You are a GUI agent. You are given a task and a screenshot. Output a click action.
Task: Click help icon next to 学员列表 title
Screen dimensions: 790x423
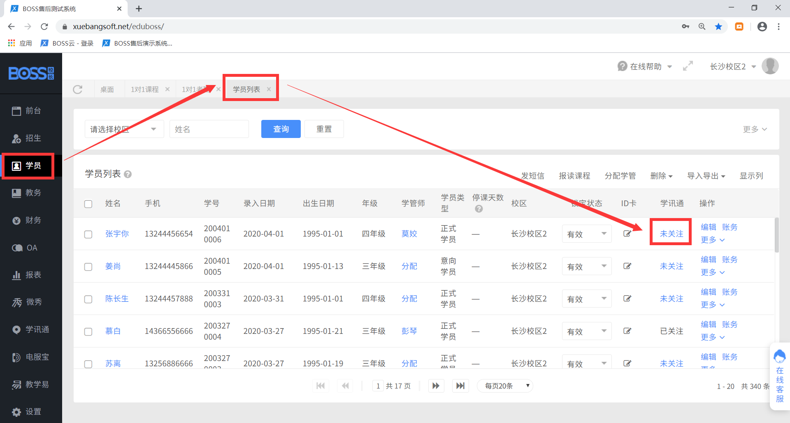(128, 175)
